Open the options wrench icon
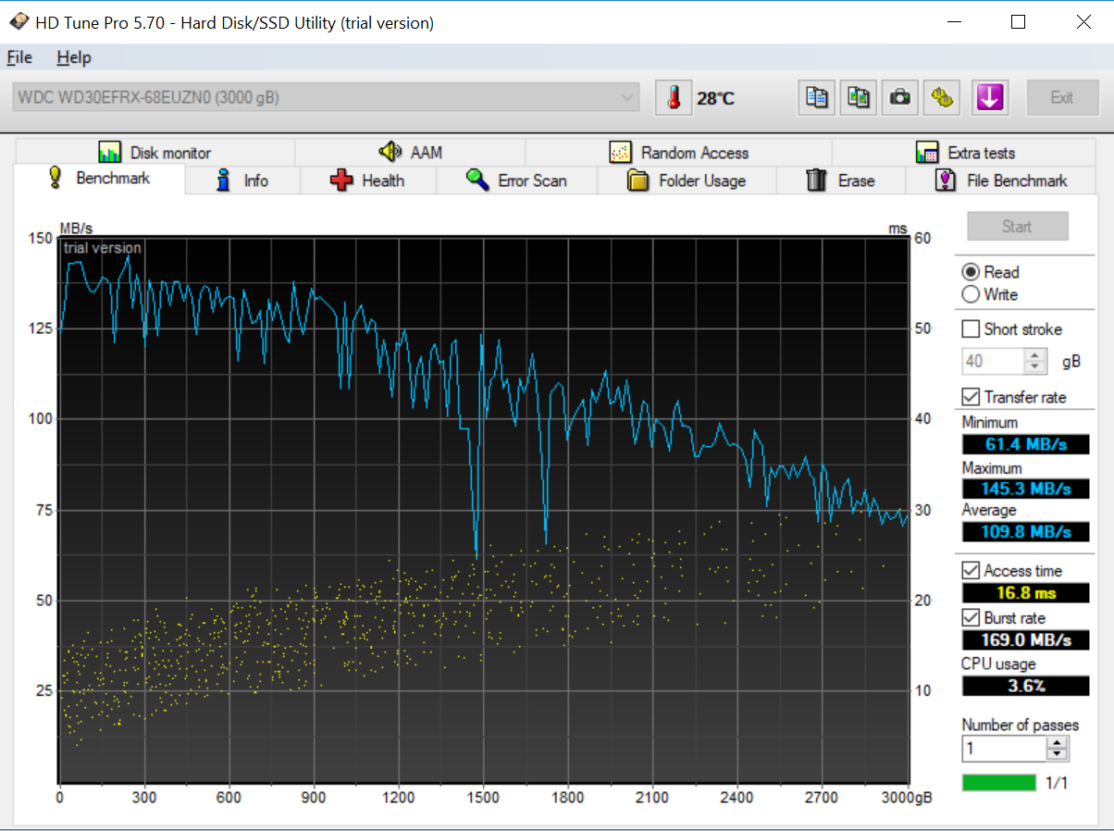 [x=942, y=97]
